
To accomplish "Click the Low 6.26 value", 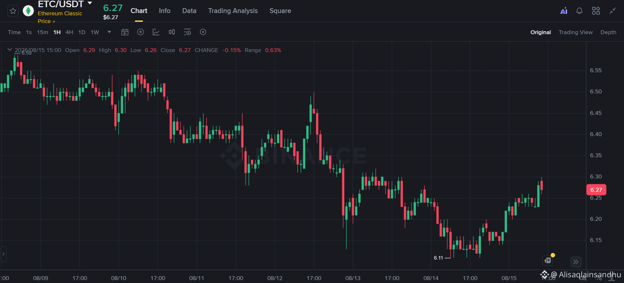I will (151, 50).
